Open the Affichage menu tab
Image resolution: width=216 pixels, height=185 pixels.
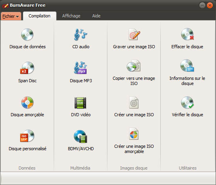71,16
